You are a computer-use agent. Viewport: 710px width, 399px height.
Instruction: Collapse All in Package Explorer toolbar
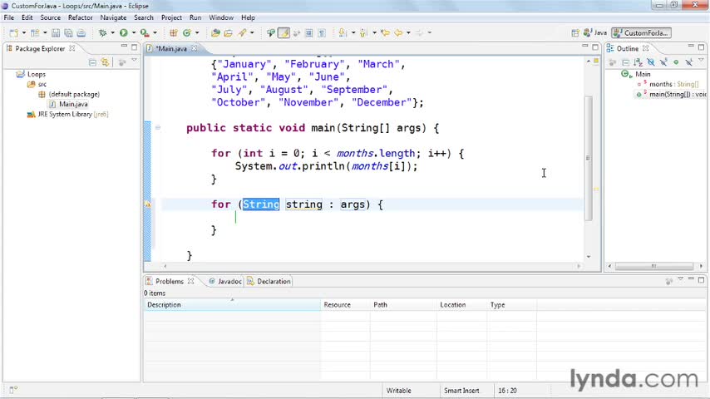tap(92, 62)
